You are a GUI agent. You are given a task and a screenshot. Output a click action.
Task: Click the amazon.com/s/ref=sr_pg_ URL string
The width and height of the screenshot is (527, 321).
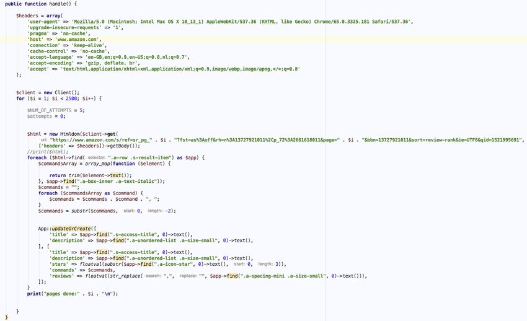pos(101,139)
